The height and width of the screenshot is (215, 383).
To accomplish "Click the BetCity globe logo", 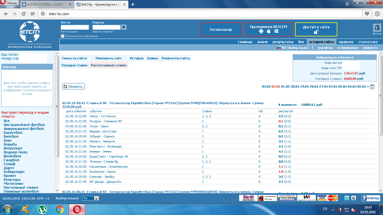I will coord(30,32).
